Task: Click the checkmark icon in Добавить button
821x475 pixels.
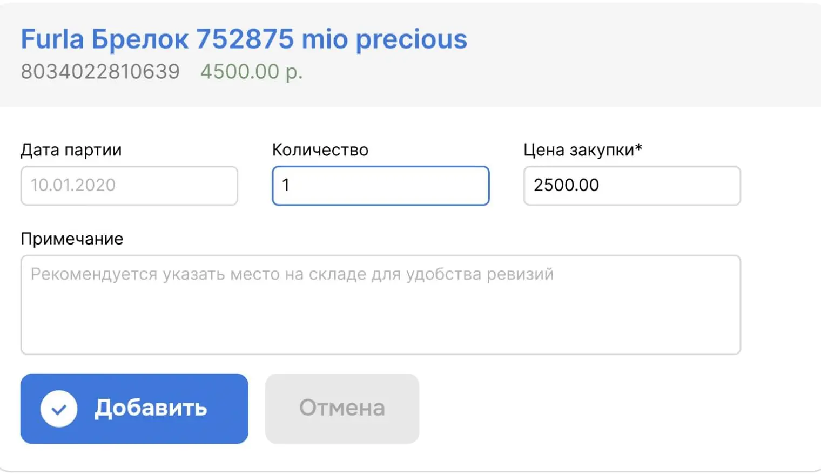Action: [x=59, y=409]
